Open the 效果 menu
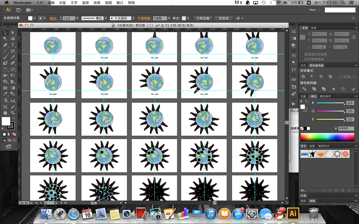This screenshot has height=224, width=359. point(97,3)
